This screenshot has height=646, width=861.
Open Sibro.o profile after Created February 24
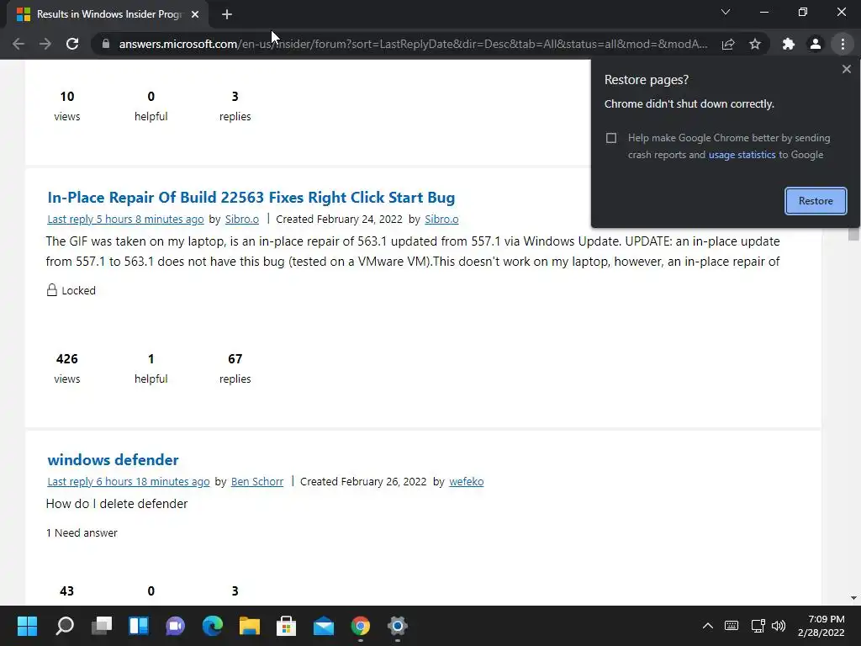tap(441, 220)
